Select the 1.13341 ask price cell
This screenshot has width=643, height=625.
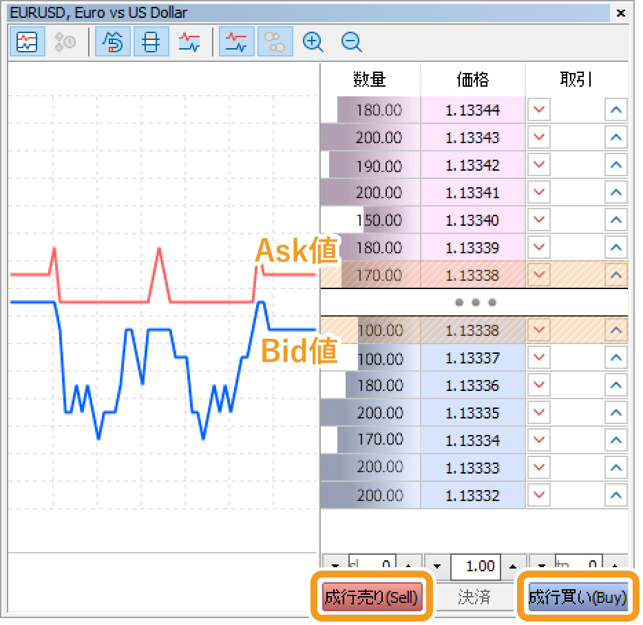pyautogui.click(x=473, y=192)
